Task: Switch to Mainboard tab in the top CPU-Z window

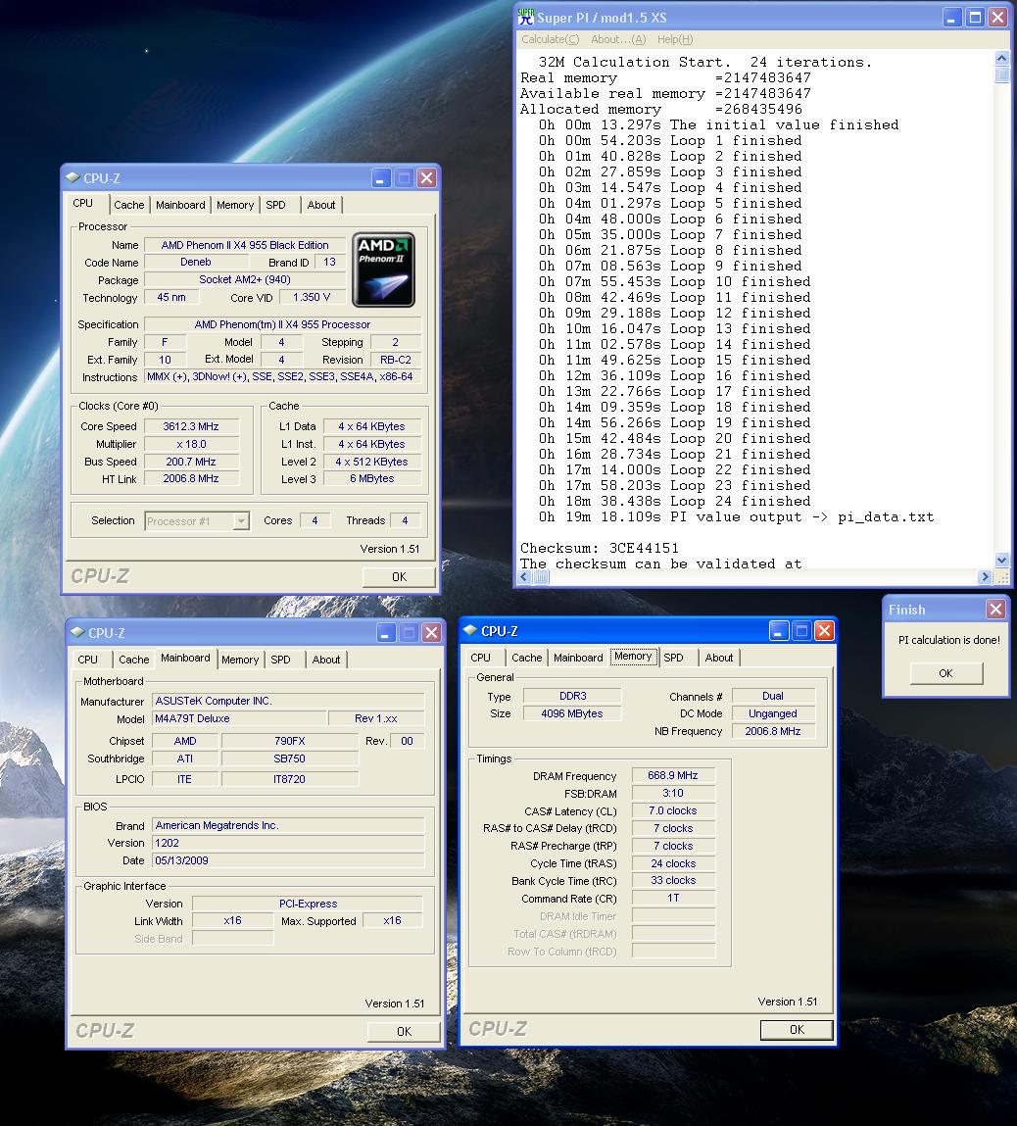Action: pyautogui.click(x=180, y=205)
